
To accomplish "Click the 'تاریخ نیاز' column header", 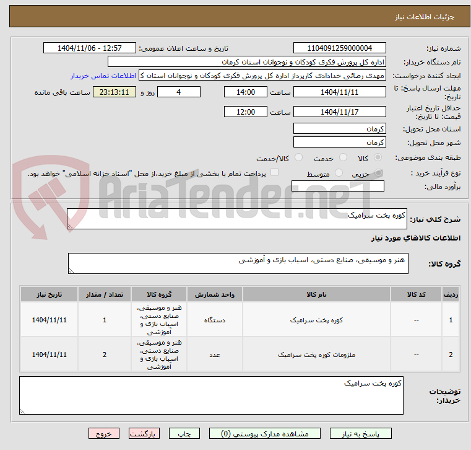I will click(x=50, y=294).
